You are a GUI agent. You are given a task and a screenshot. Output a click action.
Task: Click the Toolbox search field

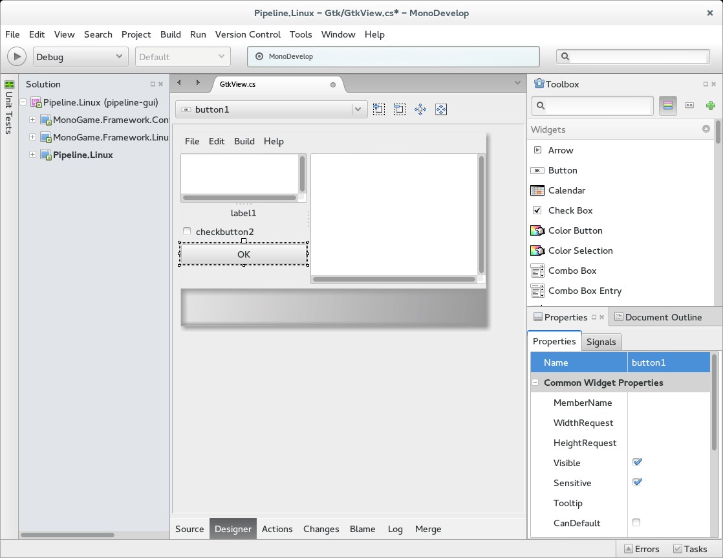(x=592, y=105)
